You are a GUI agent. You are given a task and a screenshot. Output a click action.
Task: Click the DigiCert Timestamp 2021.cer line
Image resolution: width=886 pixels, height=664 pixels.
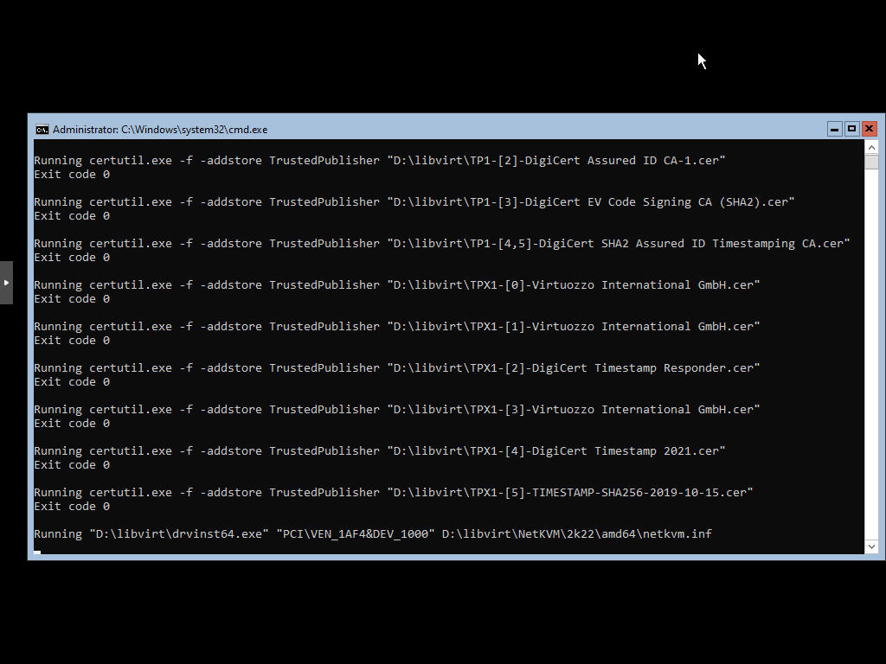[x=379, y=450]
